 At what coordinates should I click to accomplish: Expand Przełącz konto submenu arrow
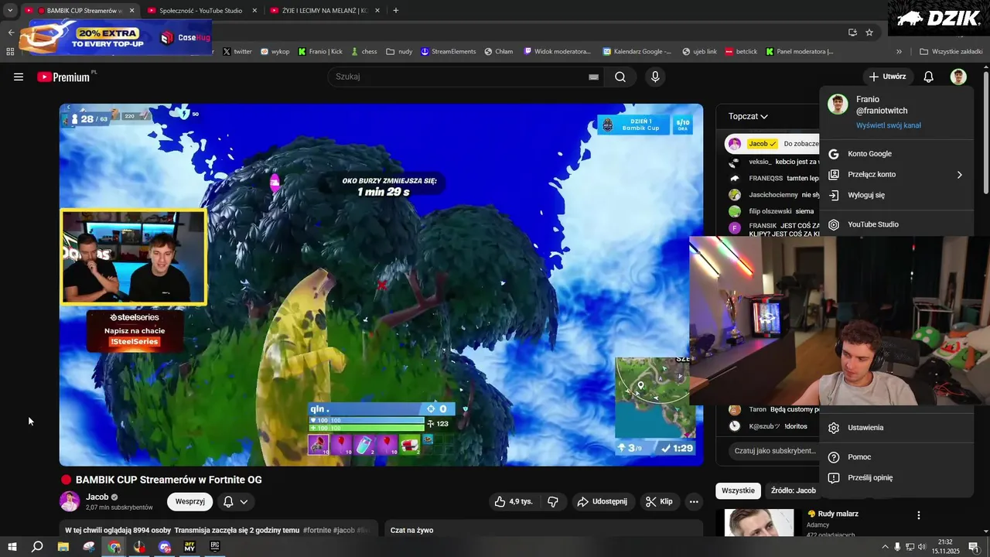[x=959, y=175]
